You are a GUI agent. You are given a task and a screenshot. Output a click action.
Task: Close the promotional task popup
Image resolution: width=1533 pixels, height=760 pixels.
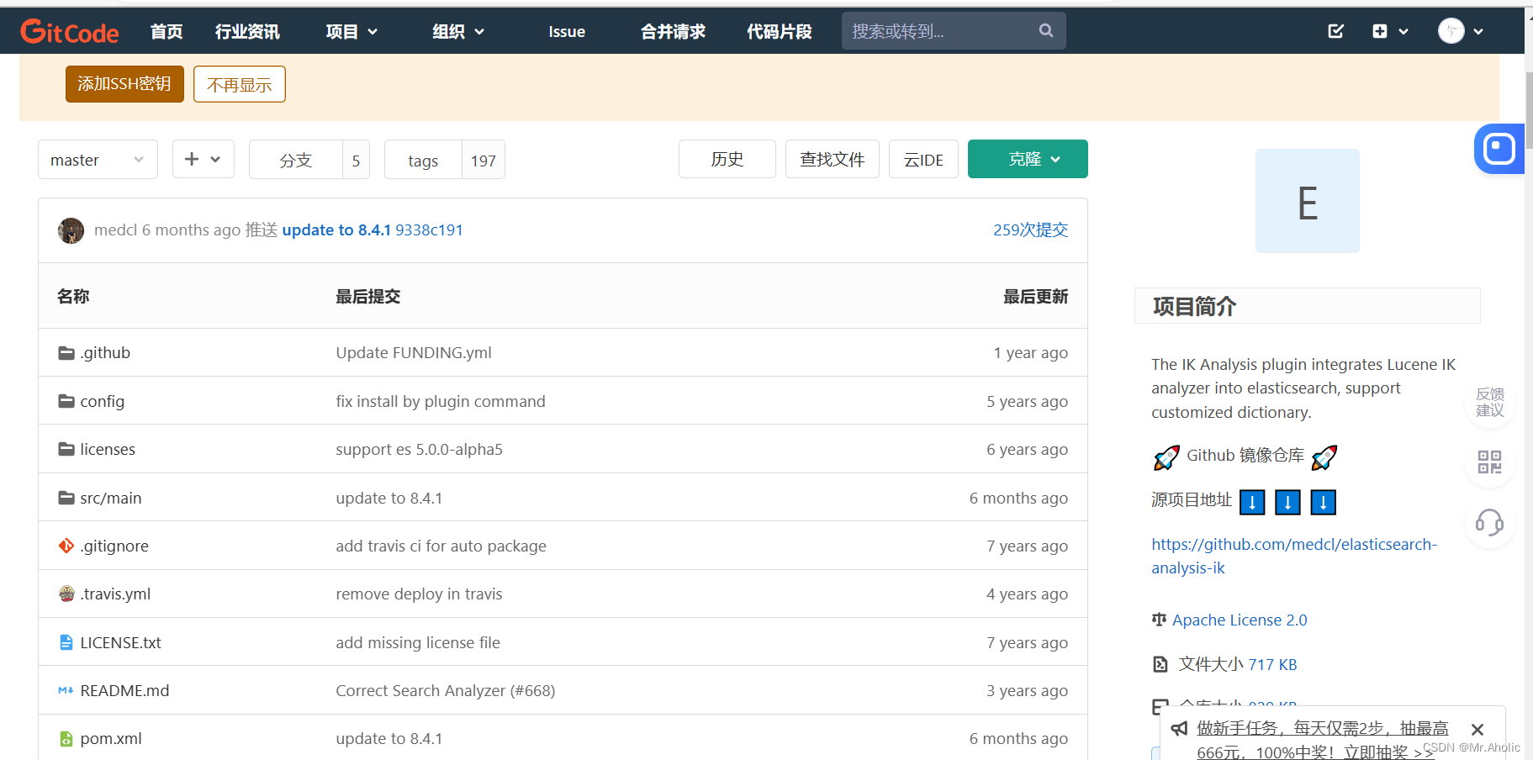pyautogui.click(x=1477, y=730)
